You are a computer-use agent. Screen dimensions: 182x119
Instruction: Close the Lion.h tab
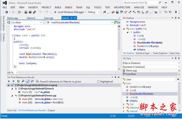click(75, 18)
